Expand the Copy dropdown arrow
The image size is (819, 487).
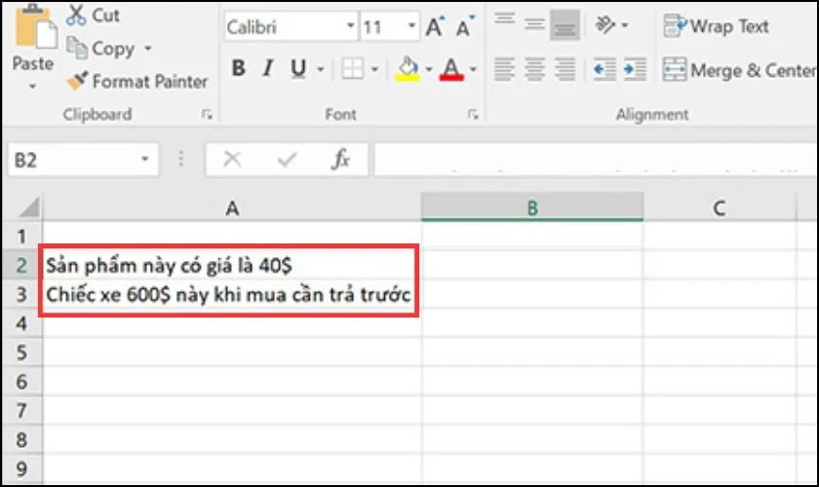coord(148,49)
